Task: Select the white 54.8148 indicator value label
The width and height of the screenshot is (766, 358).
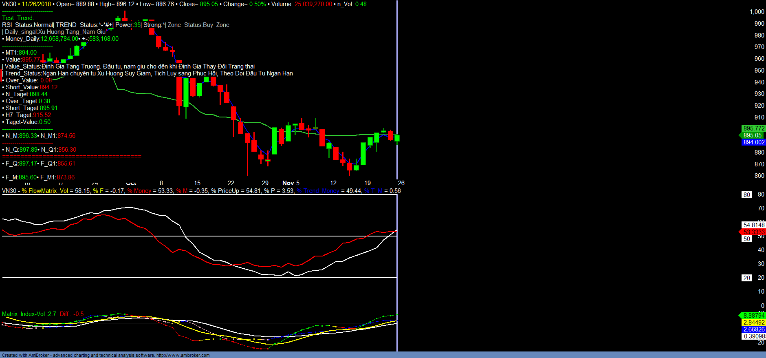Action: pyautogui.click(x=753, y=225)
